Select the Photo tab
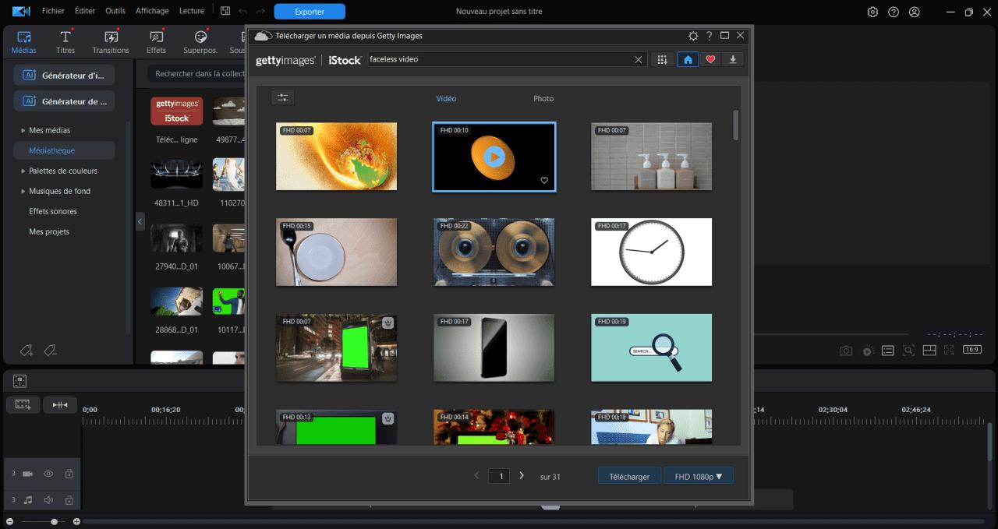This screenshot has height=529, width=998. tap(543, 98)
